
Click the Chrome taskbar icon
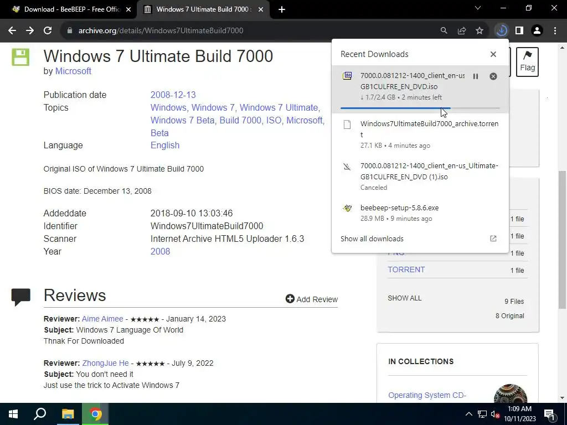(x=95, y=414)
